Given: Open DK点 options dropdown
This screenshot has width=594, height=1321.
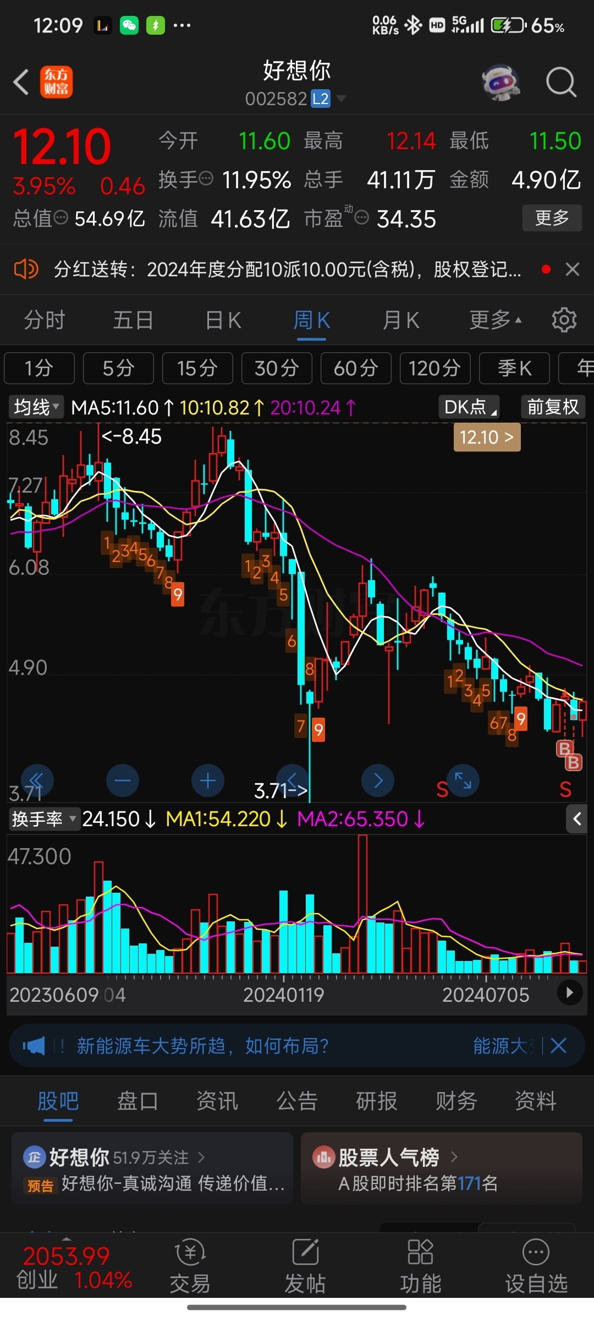Looking at the screenshot, I should pos(469,407).
